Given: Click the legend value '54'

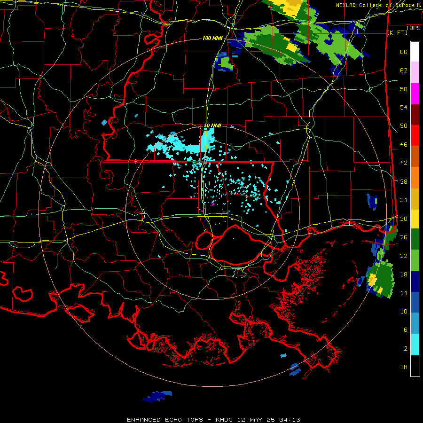Looking at the screenshot, I should click(x=404, y=107).
